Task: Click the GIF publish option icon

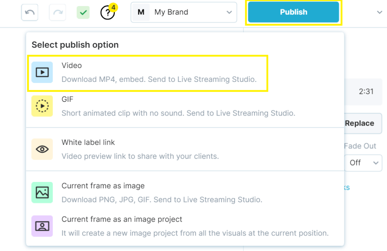Action: click(42, 106)
